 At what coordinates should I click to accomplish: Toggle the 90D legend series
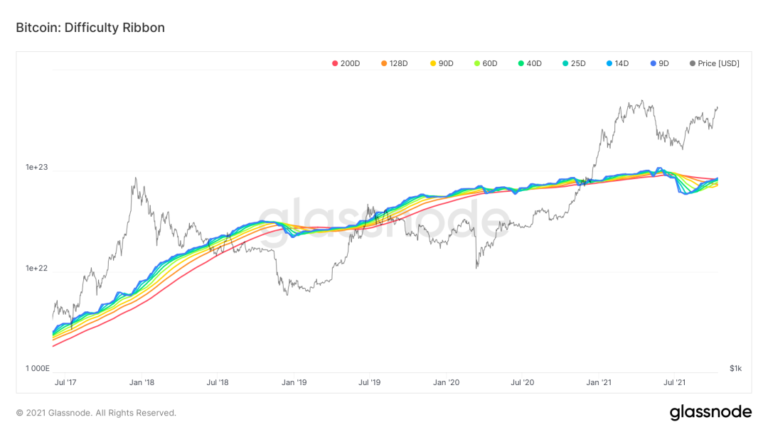click(442, 64)
